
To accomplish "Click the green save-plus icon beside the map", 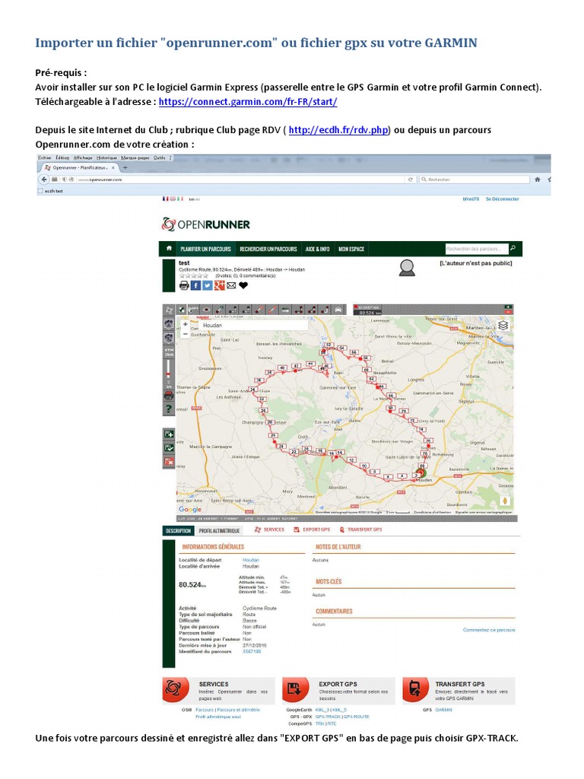I will [x=169, y=434].
